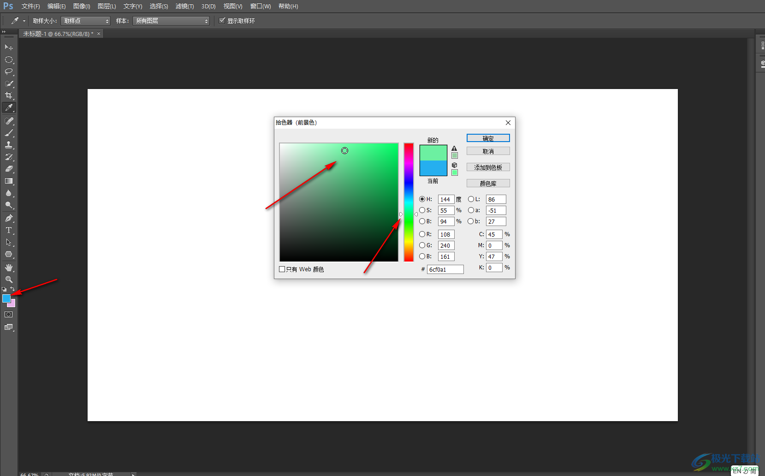Select the Blur tool
This screenshot has width=765, height=476.
[9, 193]
